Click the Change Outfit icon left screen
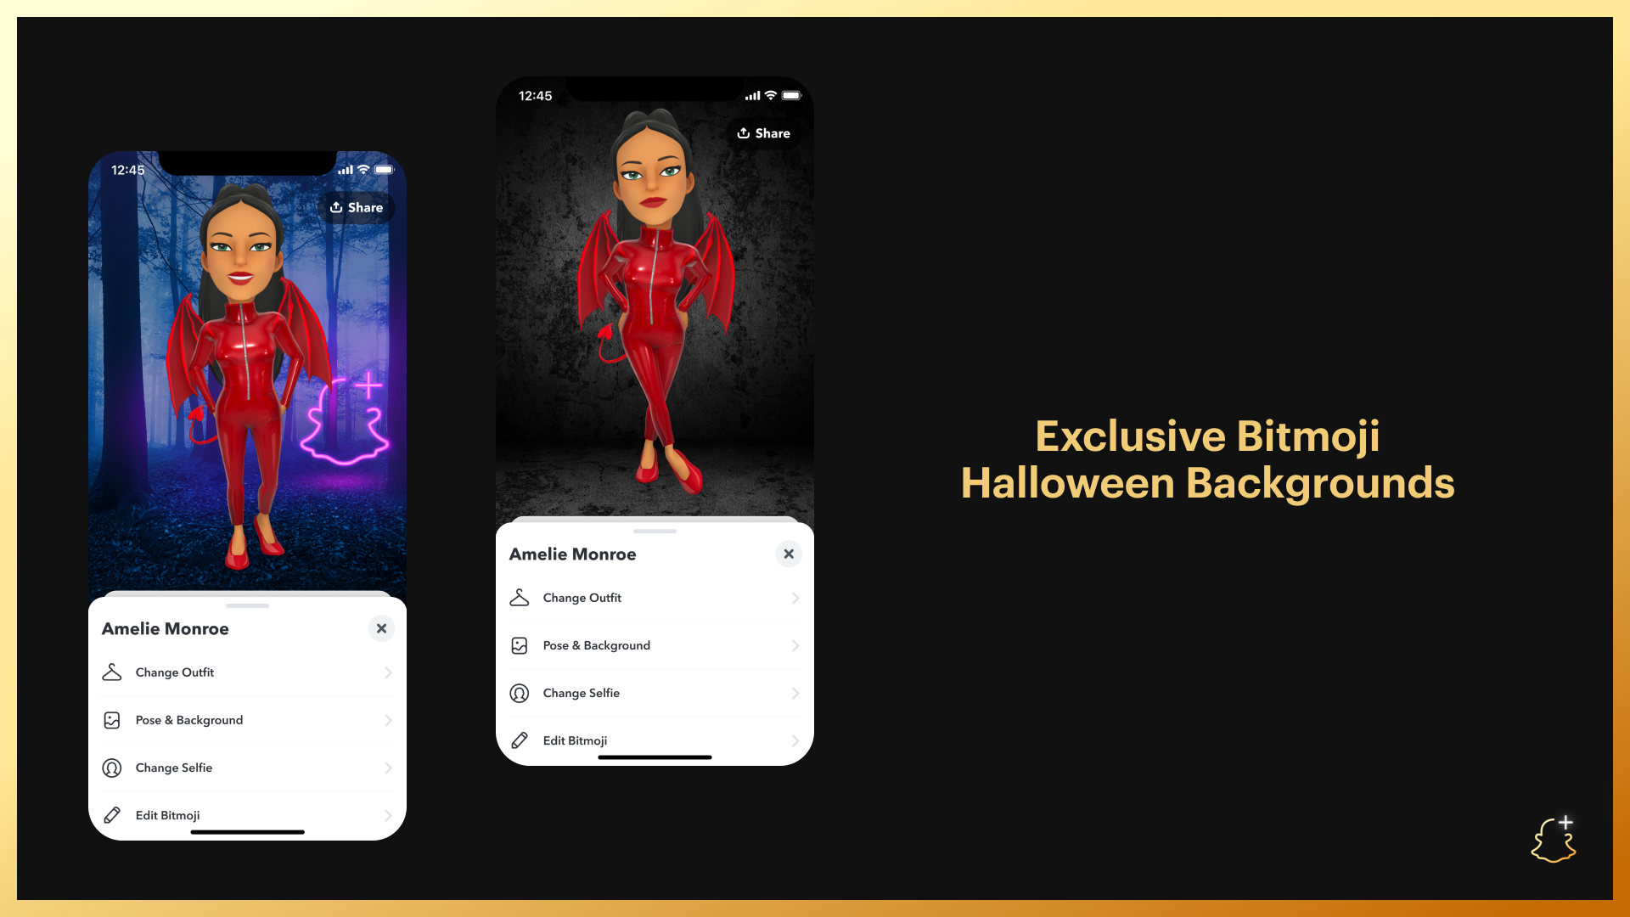 (x=112, y=672)
